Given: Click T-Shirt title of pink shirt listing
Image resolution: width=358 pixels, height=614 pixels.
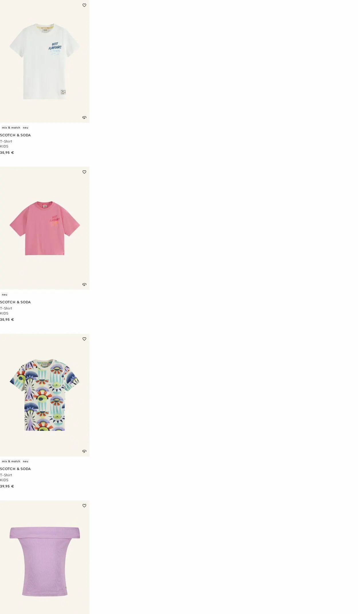Looking at the screenshot, I should 6,308.
